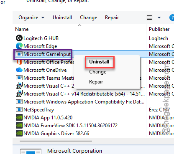
Task: Choose Uninstall from the context menu
Action: point(99,62)
